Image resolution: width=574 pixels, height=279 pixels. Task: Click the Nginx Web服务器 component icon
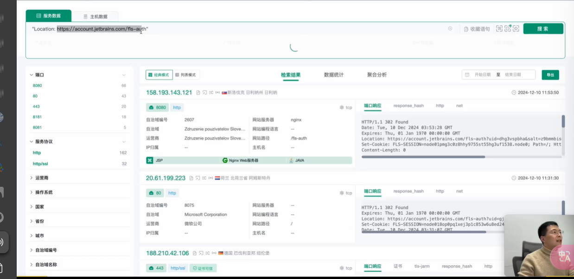coord(225,160)
